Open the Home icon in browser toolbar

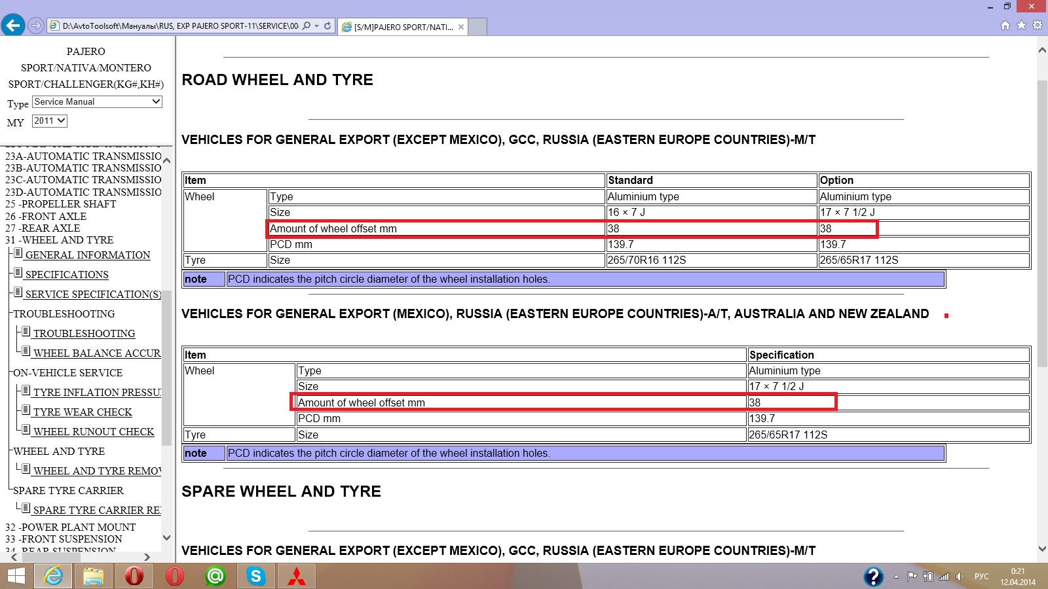(1005, 26)
